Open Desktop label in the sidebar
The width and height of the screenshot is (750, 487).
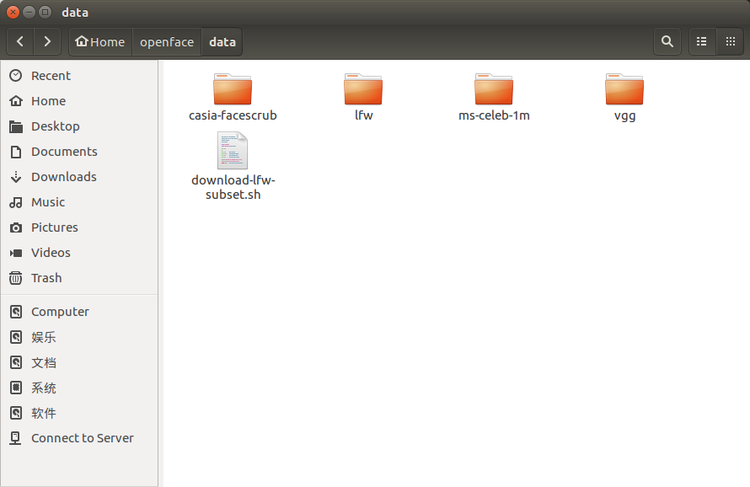56,126
